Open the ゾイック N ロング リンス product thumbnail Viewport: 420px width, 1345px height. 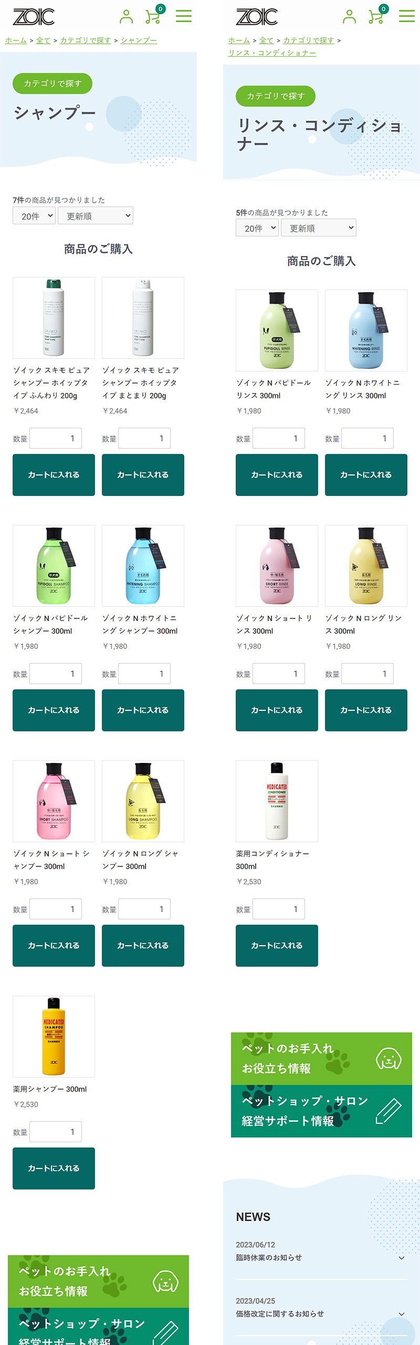(366, 566)
